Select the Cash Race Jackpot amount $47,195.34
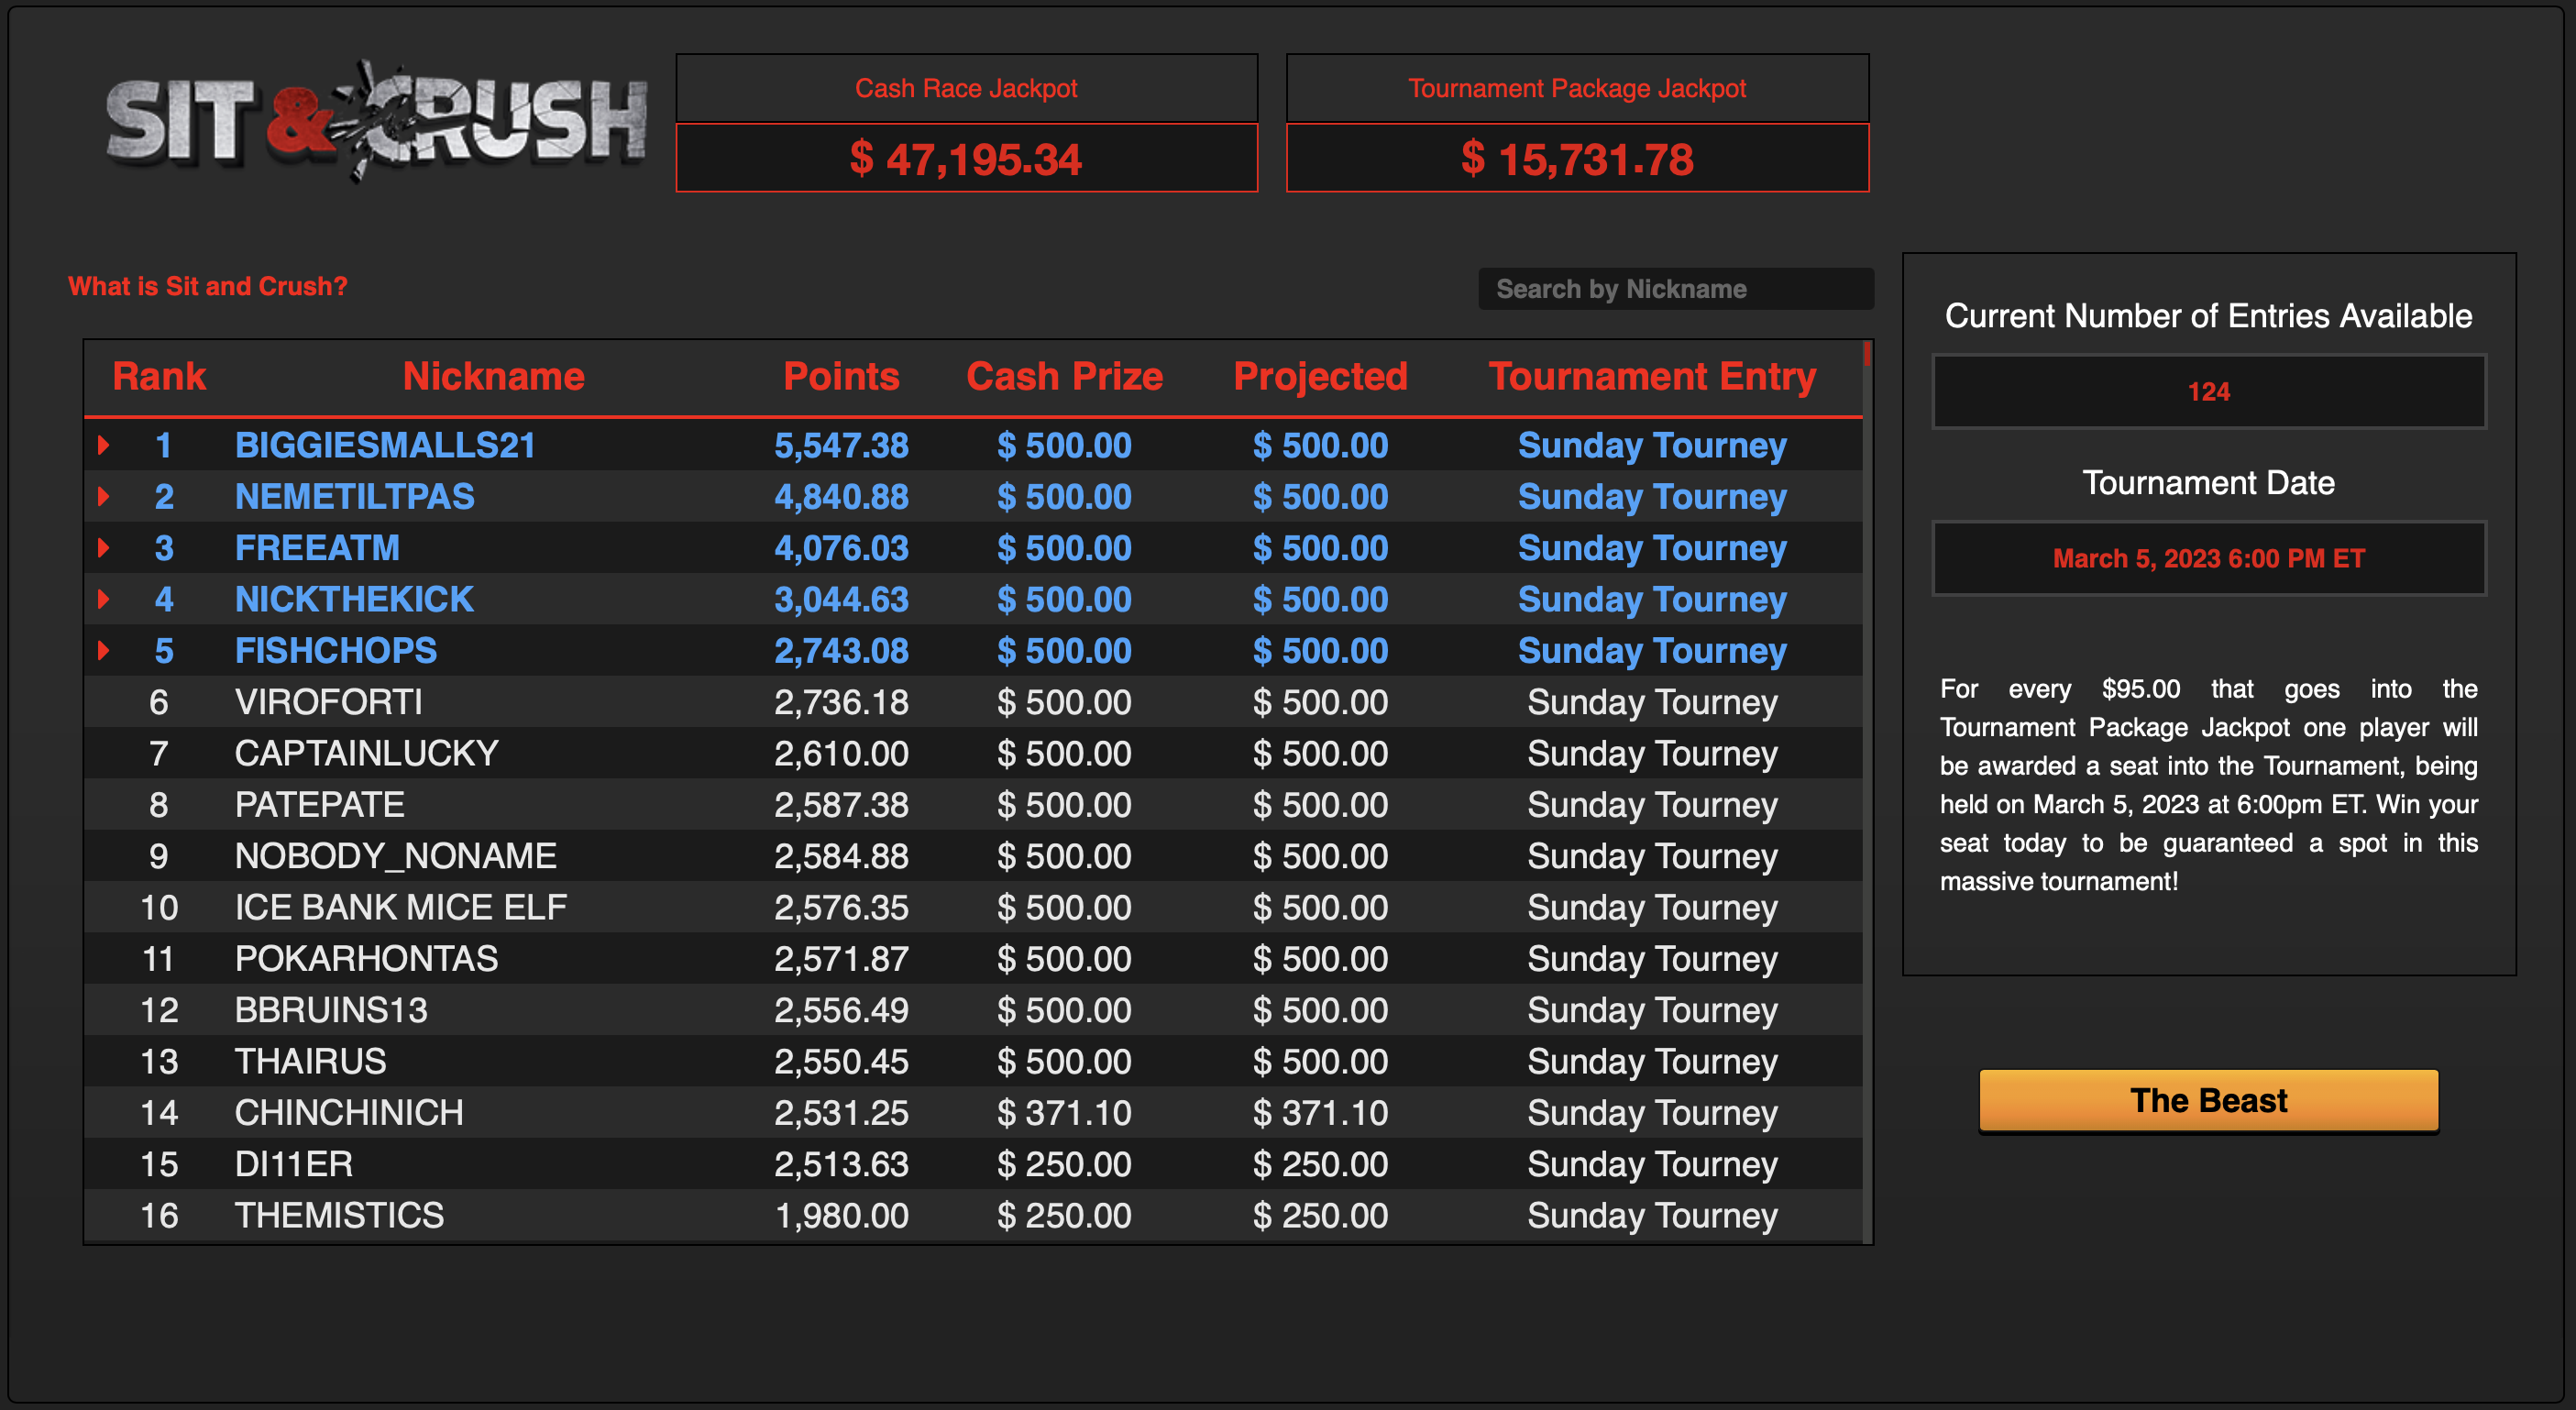2576x1410 pixels. click(x=966, y=159)
